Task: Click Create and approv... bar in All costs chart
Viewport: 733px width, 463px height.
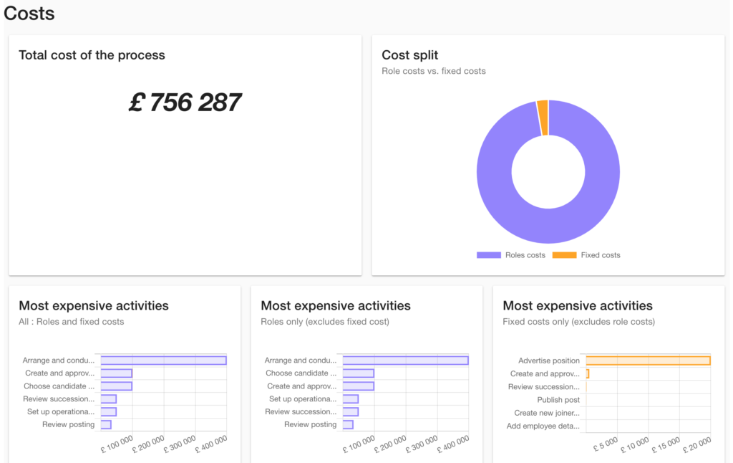Action: pyautogui.click(x=117, y=373)
